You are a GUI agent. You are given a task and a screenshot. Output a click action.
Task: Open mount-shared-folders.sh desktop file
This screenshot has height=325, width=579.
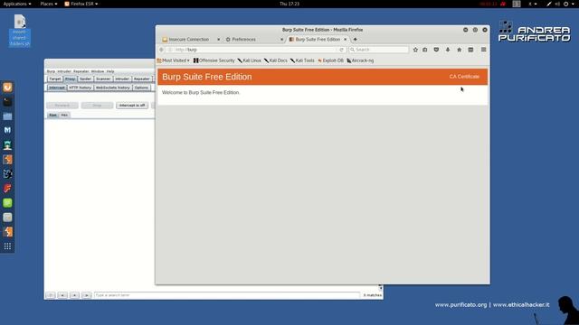tap(20, 31)
